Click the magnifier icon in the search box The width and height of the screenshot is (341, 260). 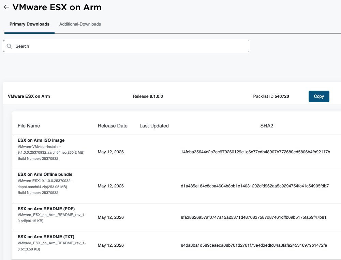tap(9, 46)
